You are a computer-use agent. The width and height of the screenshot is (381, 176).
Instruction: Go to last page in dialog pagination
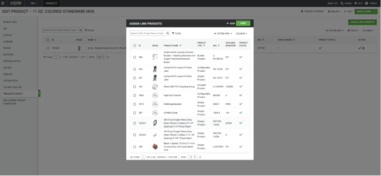point(154,157)
